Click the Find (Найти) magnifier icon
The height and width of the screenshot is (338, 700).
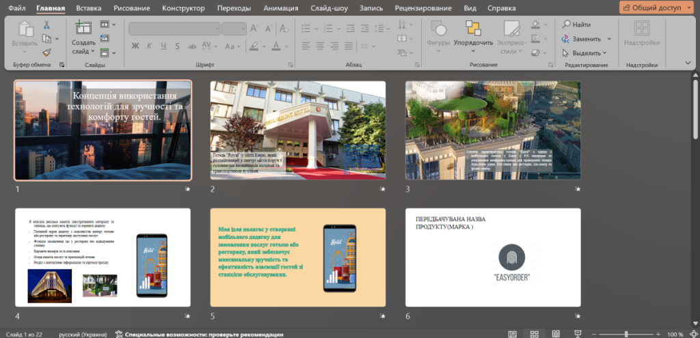click(x=566, y=25)
